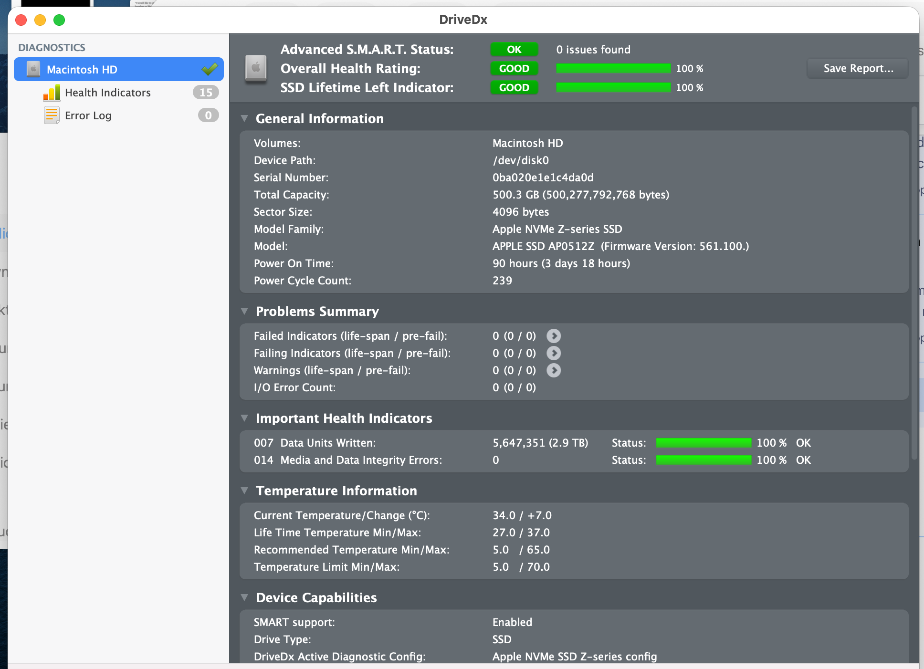Click Temperature Limit value 5.0 / 70.0
Viewport: 924px width, 669px height.
[x=521, y=567]
